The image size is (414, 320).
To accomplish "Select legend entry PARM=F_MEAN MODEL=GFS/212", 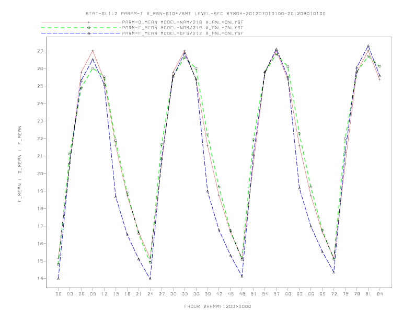I will pos(182,33).
